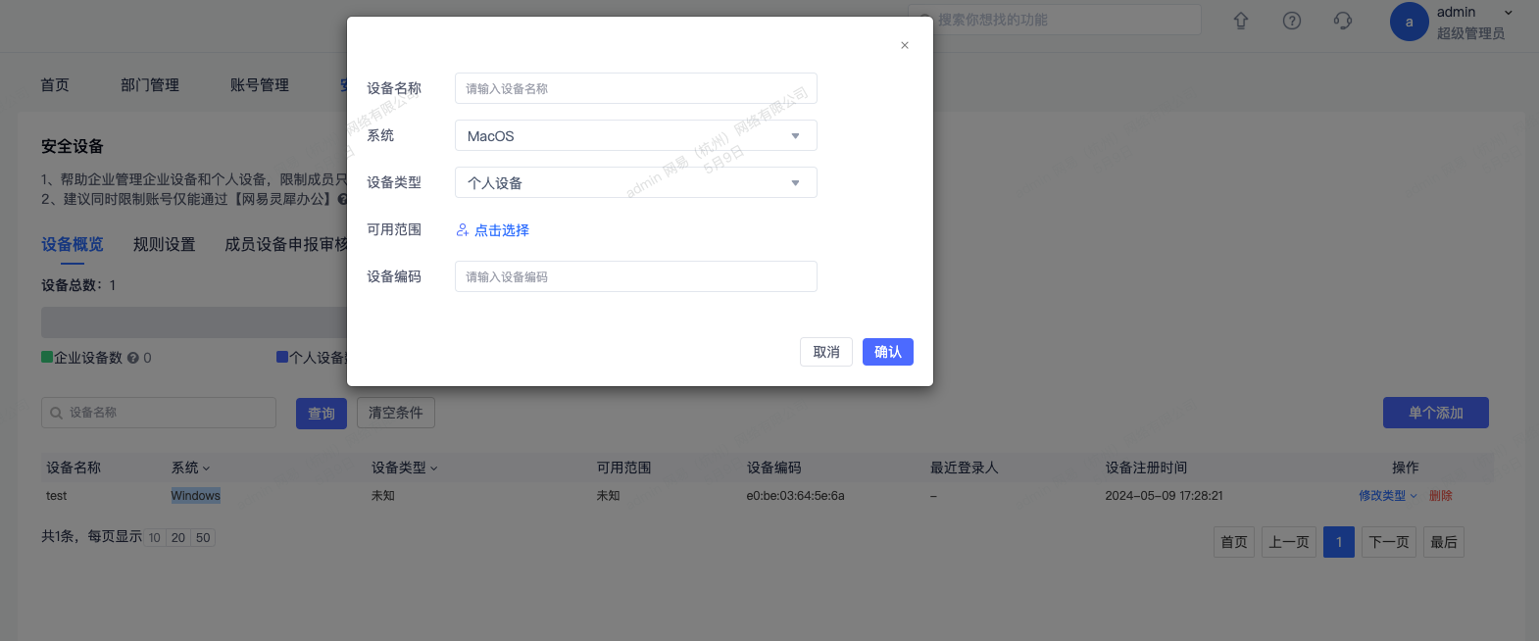Viewport: 1539px width, 641px height.
Task: Click the green 企业设备数 legend swatch
Action: click(x=47, y=357)
